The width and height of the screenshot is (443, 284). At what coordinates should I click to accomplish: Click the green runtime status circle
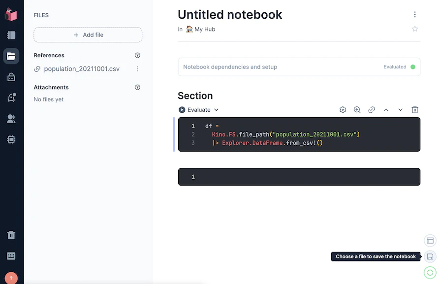(430, 273)
